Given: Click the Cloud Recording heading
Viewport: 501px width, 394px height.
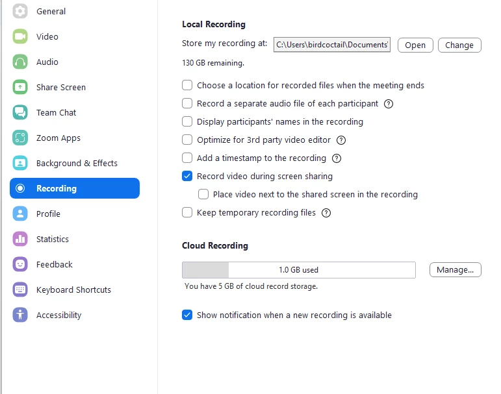Looking at the screenshot, I should click(x=215, y=245).
